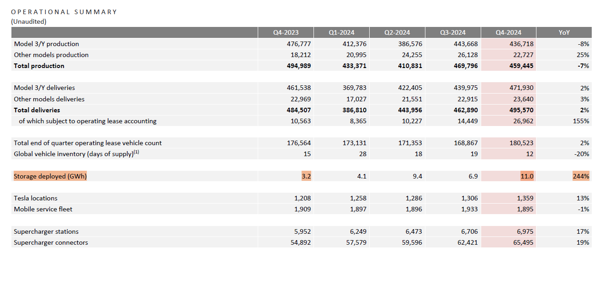
Task: Click the 1,359 Tesla locations value
Action: (x=525, y=198)
